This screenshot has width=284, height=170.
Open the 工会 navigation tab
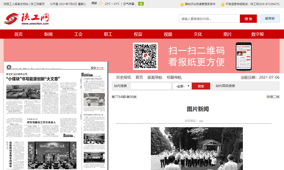[x=78, y=34]
